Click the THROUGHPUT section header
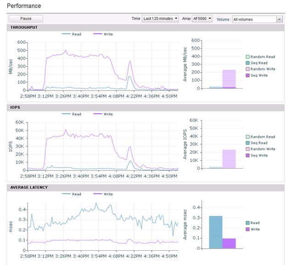The height and width of the screenshot is (265, 287). [x=146, y=27]
